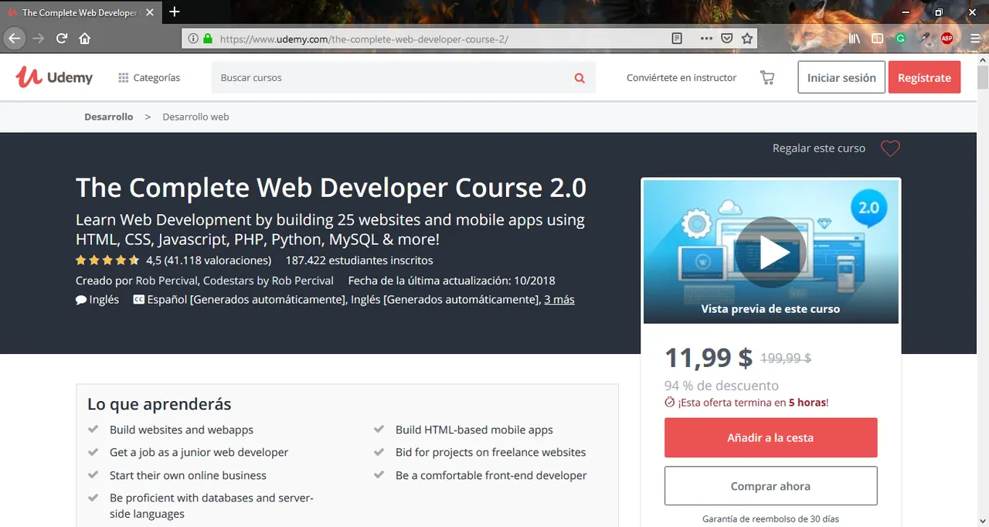Open the shopping cart
The width and height of the screenshot is (989, 527).
[767, 78]
